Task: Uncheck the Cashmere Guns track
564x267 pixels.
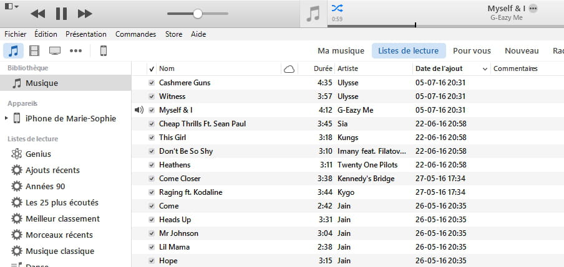Action: coord(152,83)
